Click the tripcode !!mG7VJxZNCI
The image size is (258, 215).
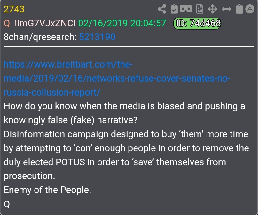pos(45,23)
